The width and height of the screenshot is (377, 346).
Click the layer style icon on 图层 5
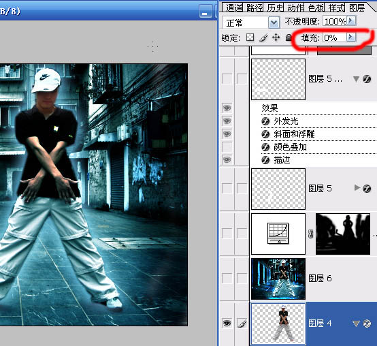point(367,189)
